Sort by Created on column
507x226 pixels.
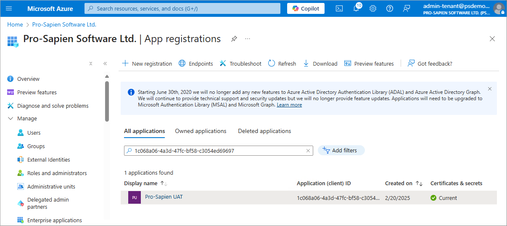pyautogui.click(x=419, y=183)
